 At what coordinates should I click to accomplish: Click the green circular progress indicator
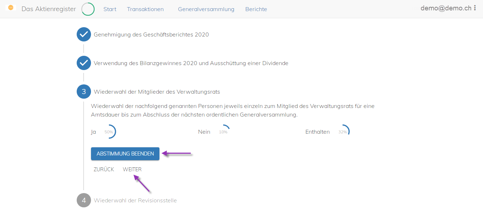tap(88, 9)
